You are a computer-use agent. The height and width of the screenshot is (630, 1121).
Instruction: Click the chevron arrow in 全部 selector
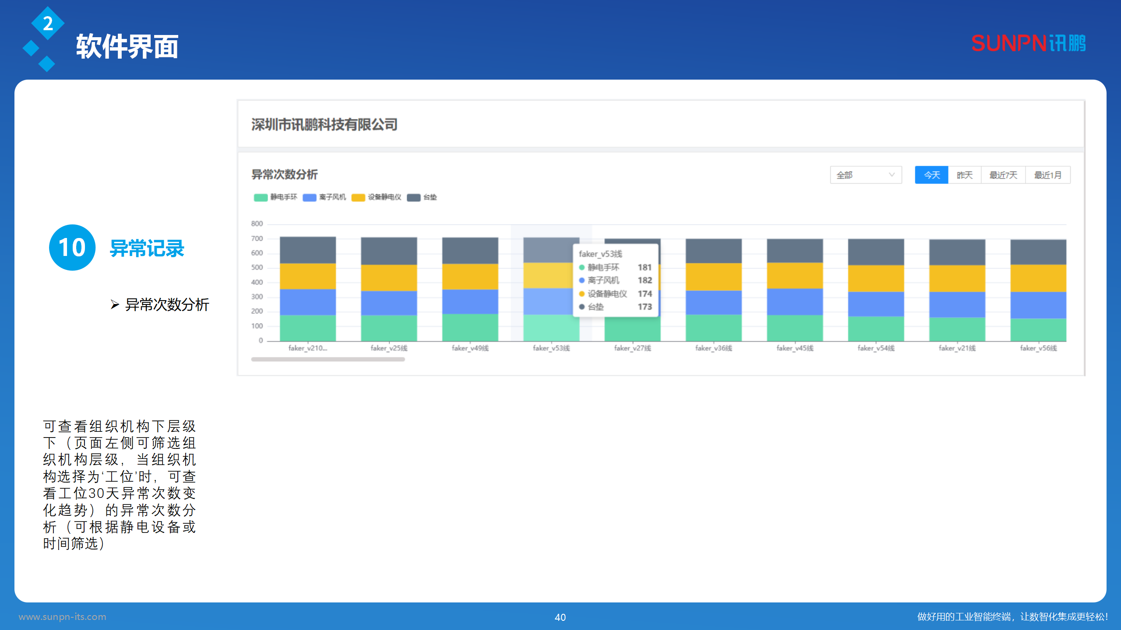pyautogui.click(x=892, y=175)
